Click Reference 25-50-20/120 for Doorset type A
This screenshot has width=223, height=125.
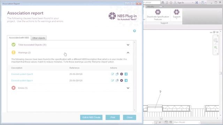coord(76,81)
